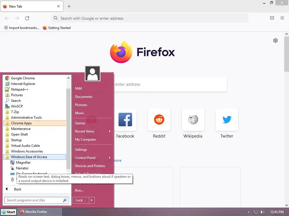
Task: Click Mozilla Firefox taskbar button
Action: click(40, 212)
